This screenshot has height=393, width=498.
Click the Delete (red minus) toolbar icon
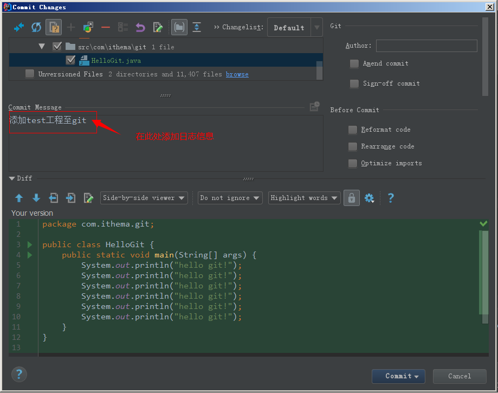click(x=105, y=27)
